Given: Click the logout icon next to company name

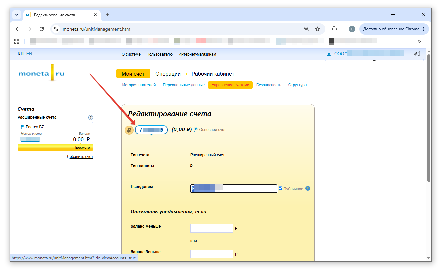Looking at the screenshot, I should [417, 54].
